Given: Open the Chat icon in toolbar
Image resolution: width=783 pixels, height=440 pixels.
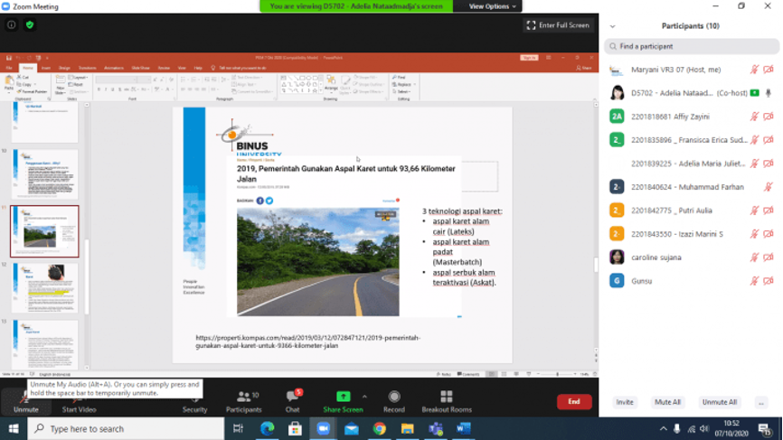Looking at the screenshot, I should [292, 398].
